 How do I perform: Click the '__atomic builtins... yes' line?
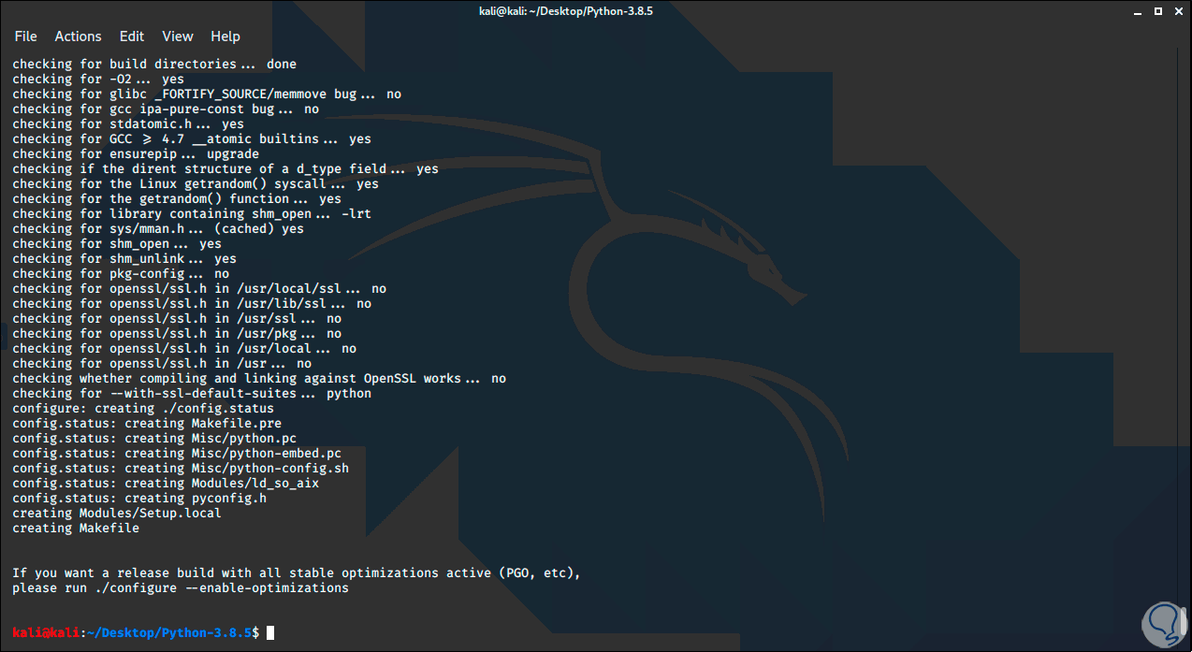192,139
